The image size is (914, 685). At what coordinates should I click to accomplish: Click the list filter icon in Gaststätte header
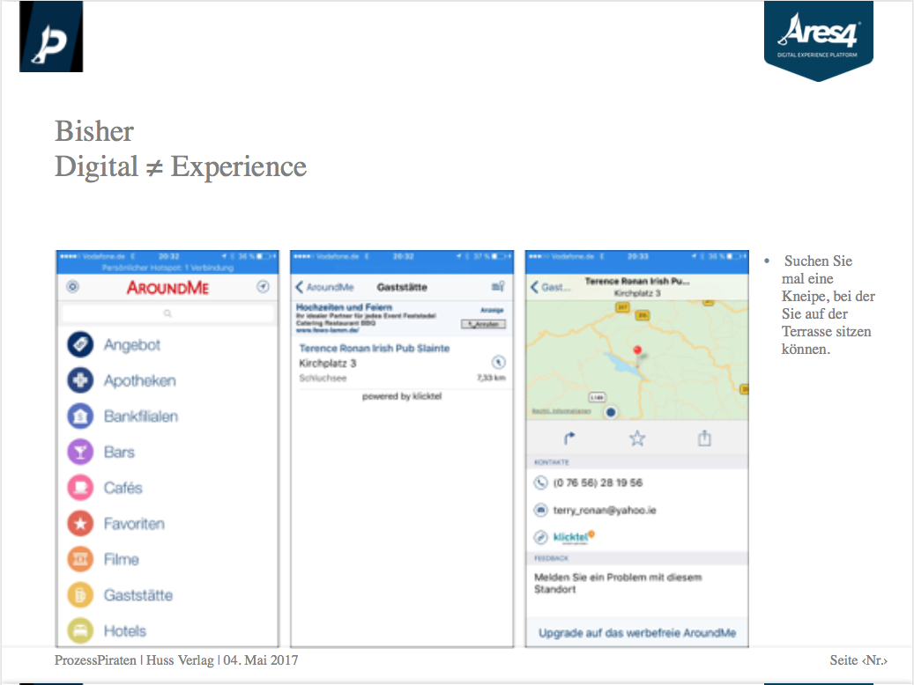point(498,286)
